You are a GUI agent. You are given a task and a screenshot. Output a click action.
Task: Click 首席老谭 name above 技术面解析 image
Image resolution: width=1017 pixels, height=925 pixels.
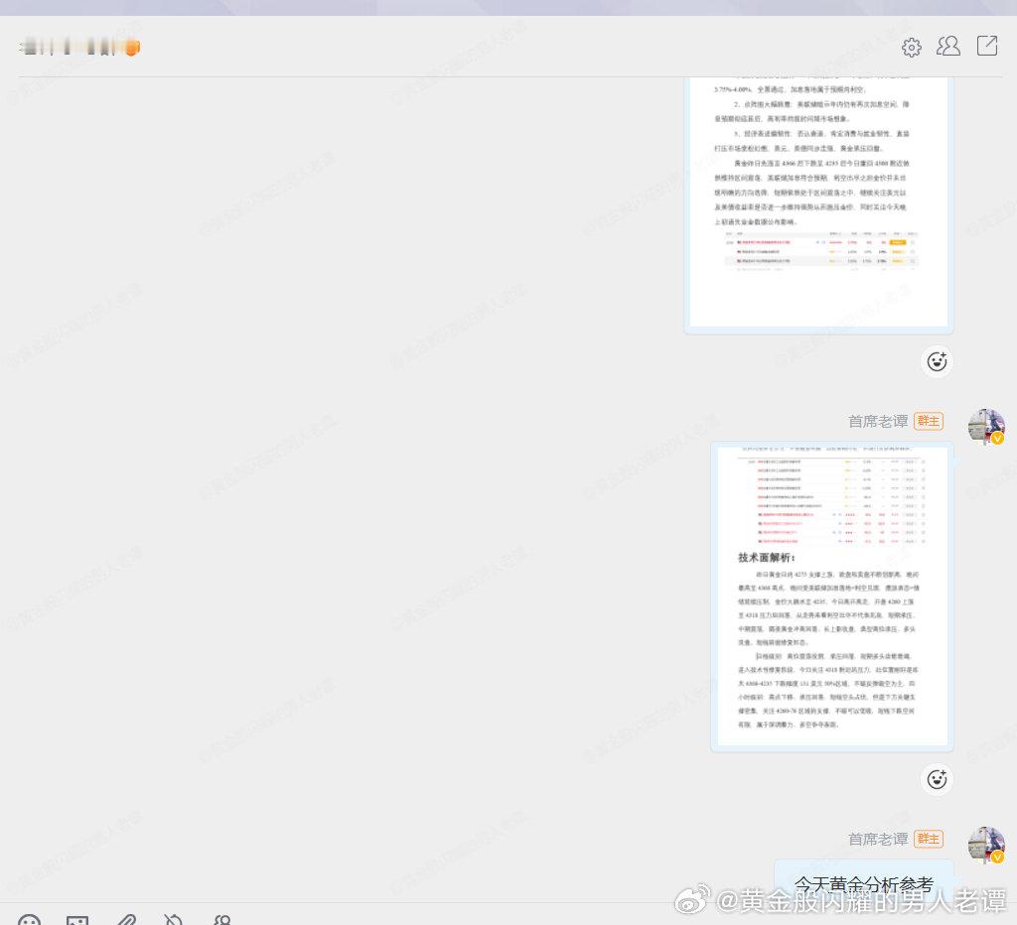coord(878,422)
